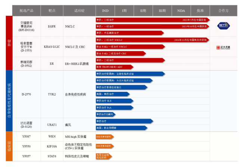Click the Chia Tai Tianqing partner logo

[x=224, y=47]
